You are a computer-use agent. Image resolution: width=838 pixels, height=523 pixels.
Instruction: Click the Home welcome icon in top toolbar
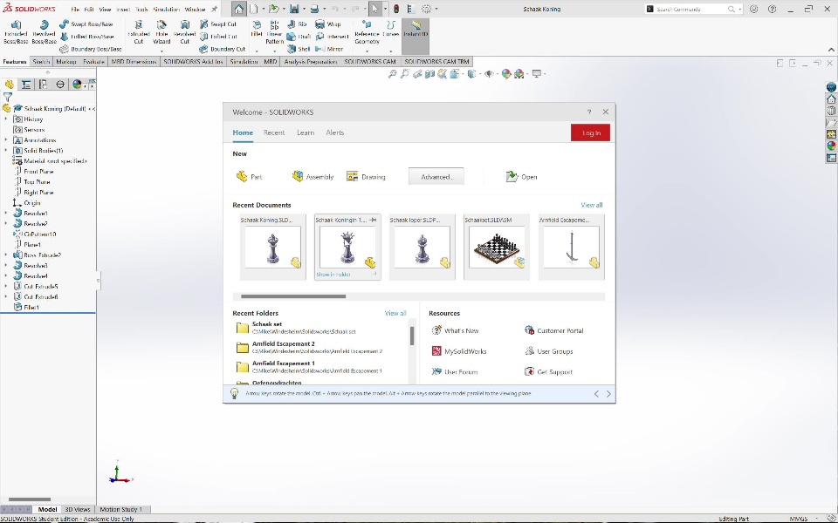[238, 9]
